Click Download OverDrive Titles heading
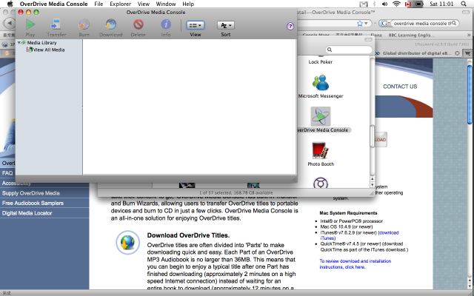The height and width of the screenshot is (296, 474). point(188,235)
